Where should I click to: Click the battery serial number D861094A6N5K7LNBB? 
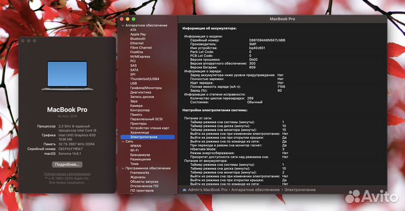pyautogui.click(x=267, y=41)
